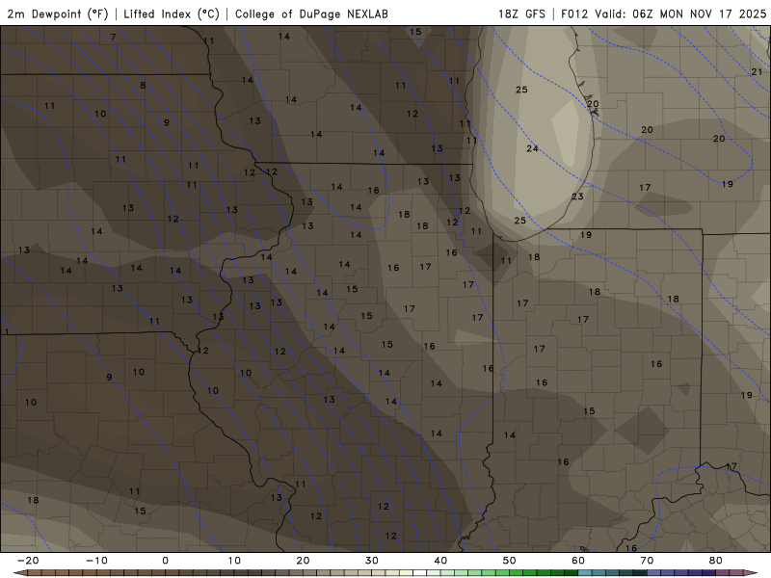This screenshot has width=771, height=578.
Task: Click the dewpoint value '7' on the map
Action: tap(113, 37)
